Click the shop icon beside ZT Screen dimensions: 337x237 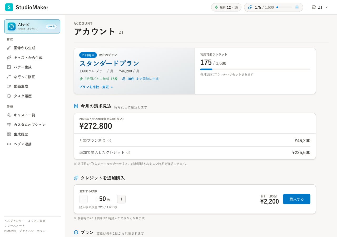[x=314, y=7]
